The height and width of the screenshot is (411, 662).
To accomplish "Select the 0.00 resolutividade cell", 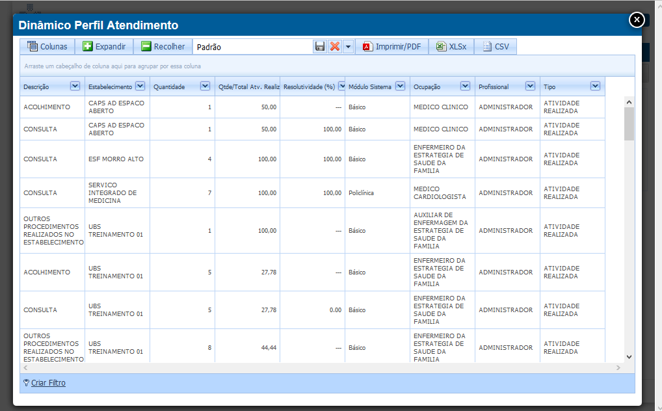I will [x=312, y=310].
